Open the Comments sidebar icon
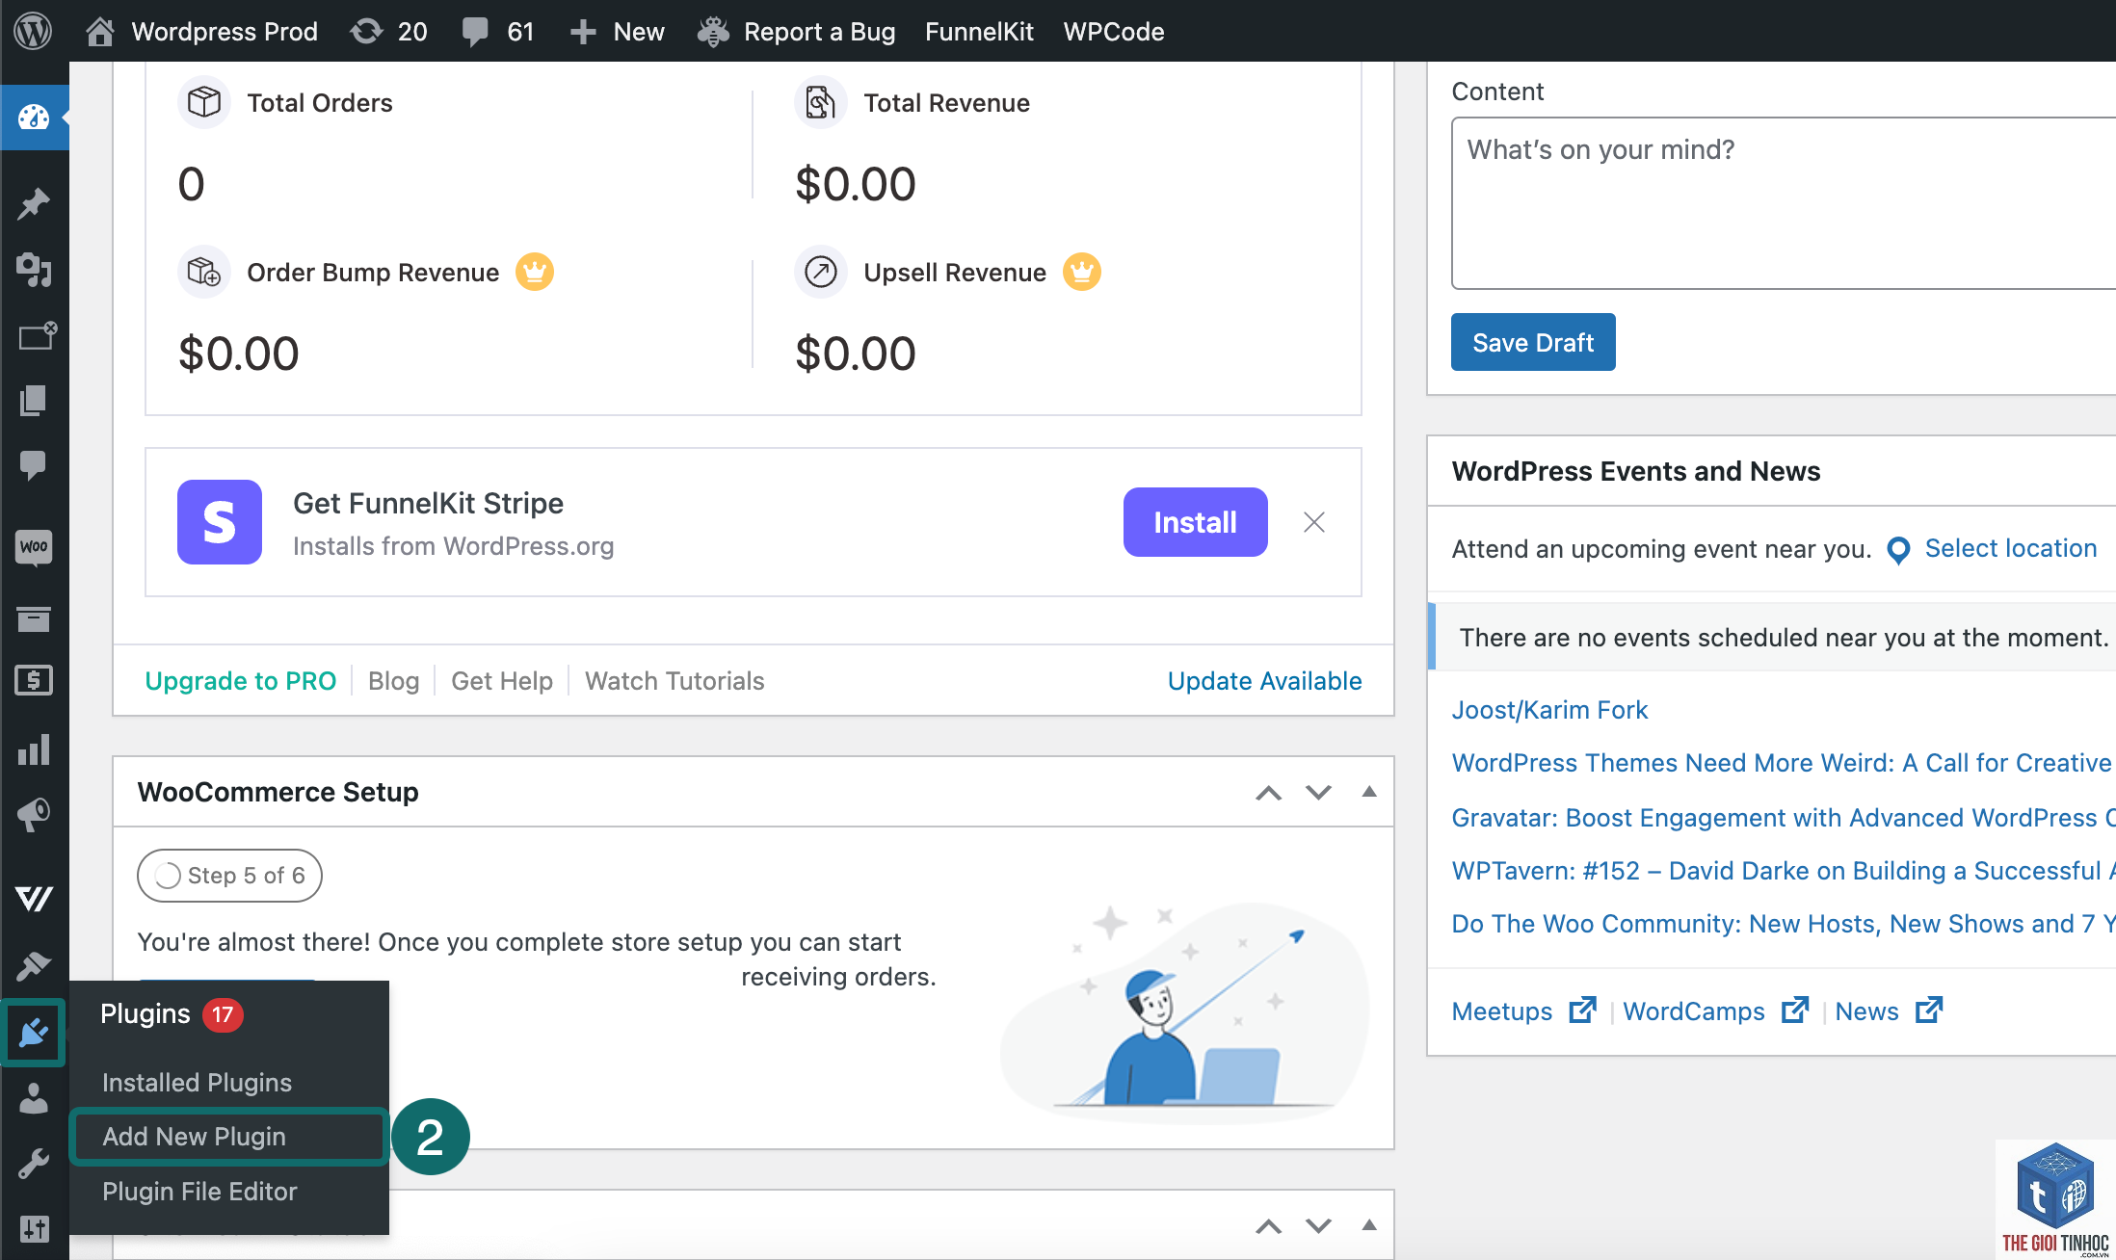2116x1260 pixels. [34, 465]
